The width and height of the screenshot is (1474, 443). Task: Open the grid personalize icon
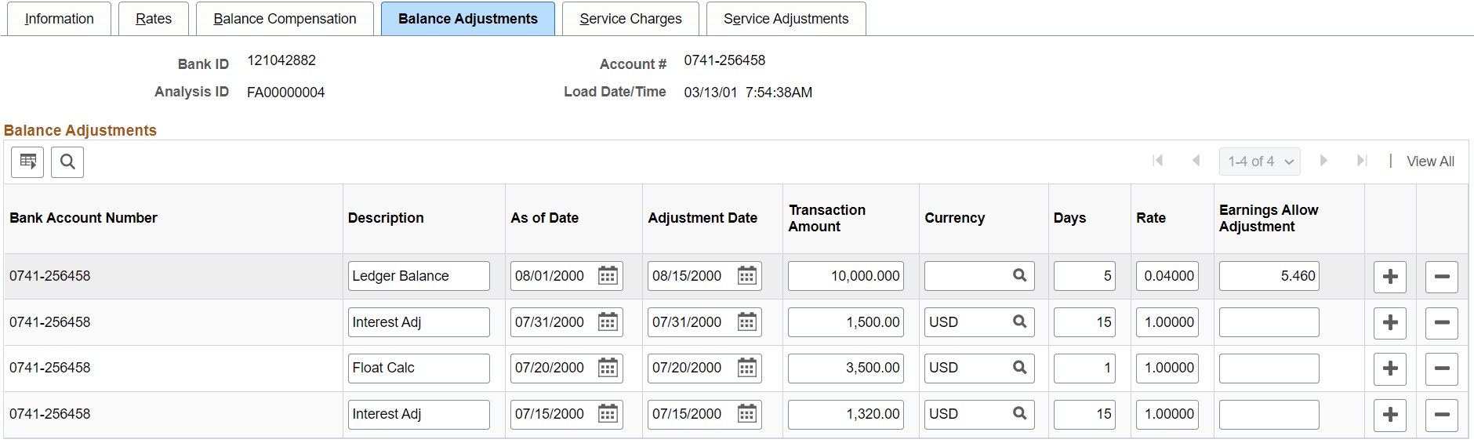point(27,162)
